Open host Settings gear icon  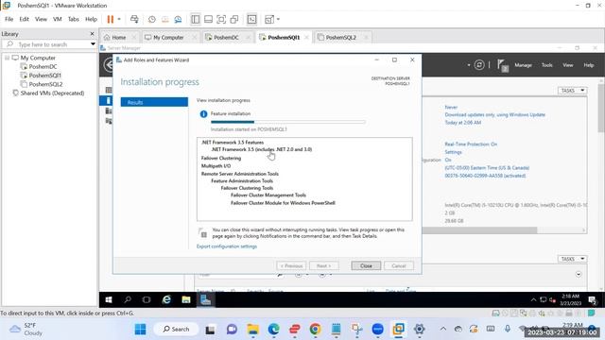point(419,330)
